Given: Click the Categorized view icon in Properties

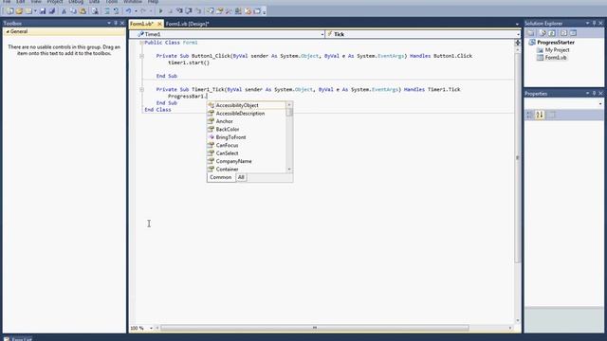Looking at the screenshot, I should (530, 115).
